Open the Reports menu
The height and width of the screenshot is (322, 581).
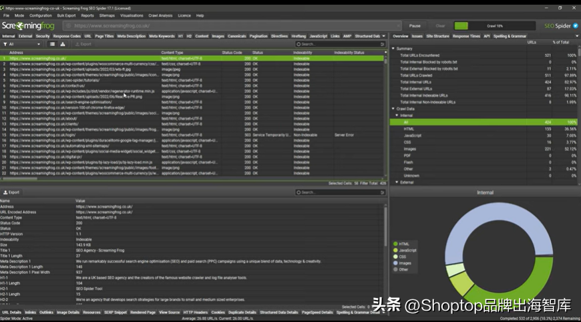coord(87,15)
